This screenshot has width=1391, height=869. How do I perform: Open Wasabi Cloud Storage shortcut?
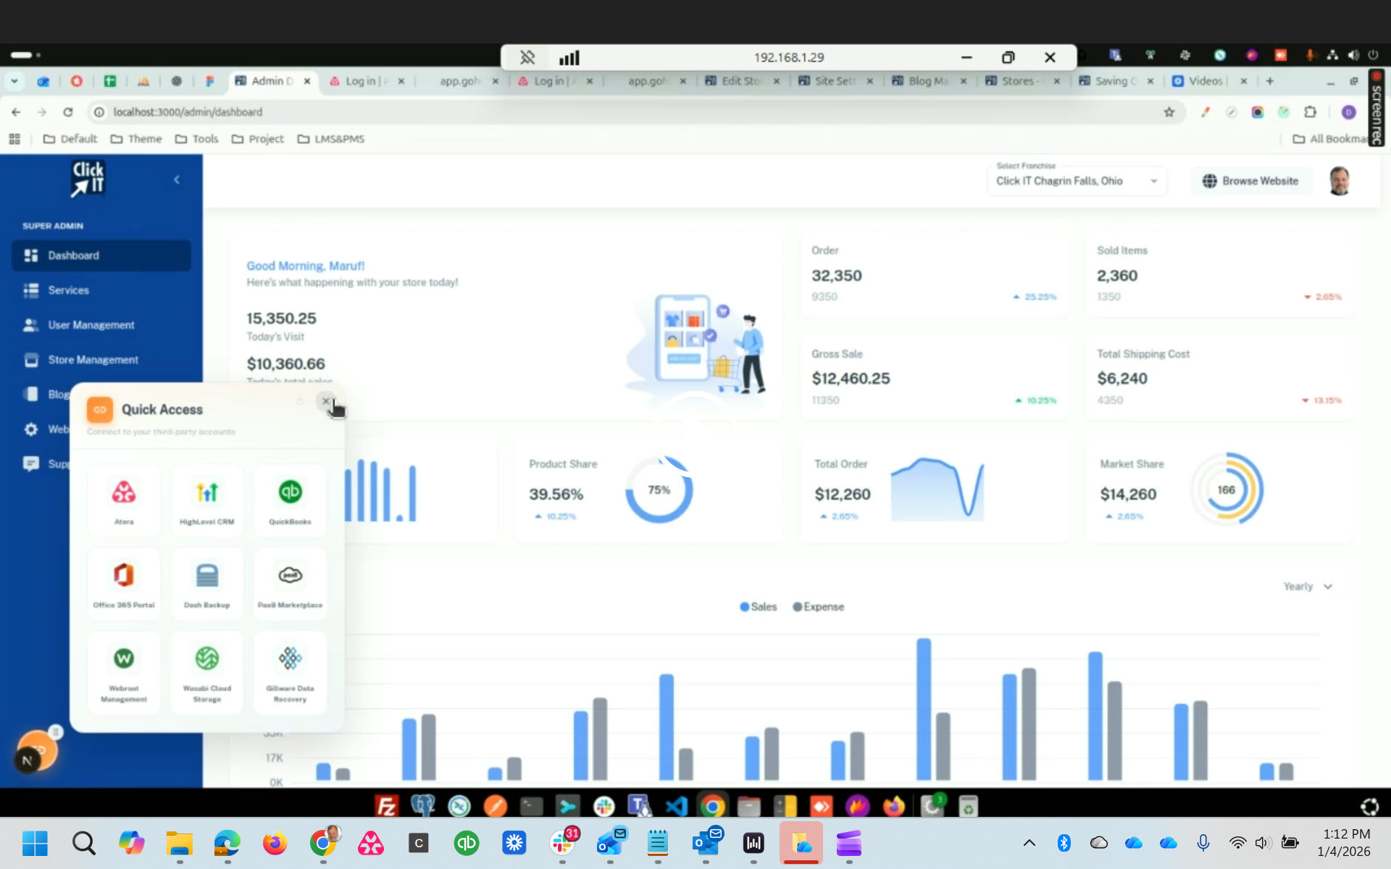coord(207,672)
